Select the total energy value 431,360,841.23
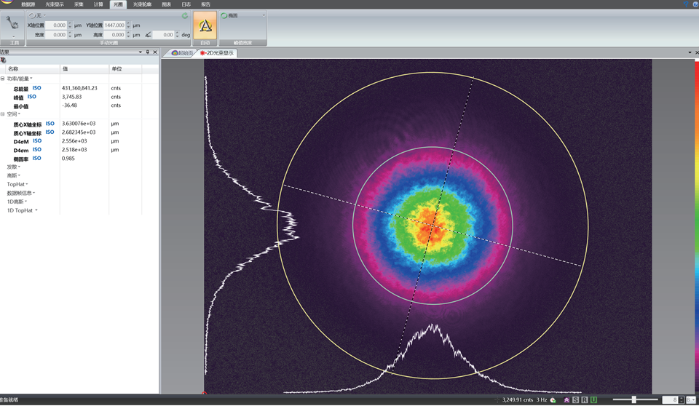This screenshot has width=699, height=406. pyautogui.click(x=79, y=88)
